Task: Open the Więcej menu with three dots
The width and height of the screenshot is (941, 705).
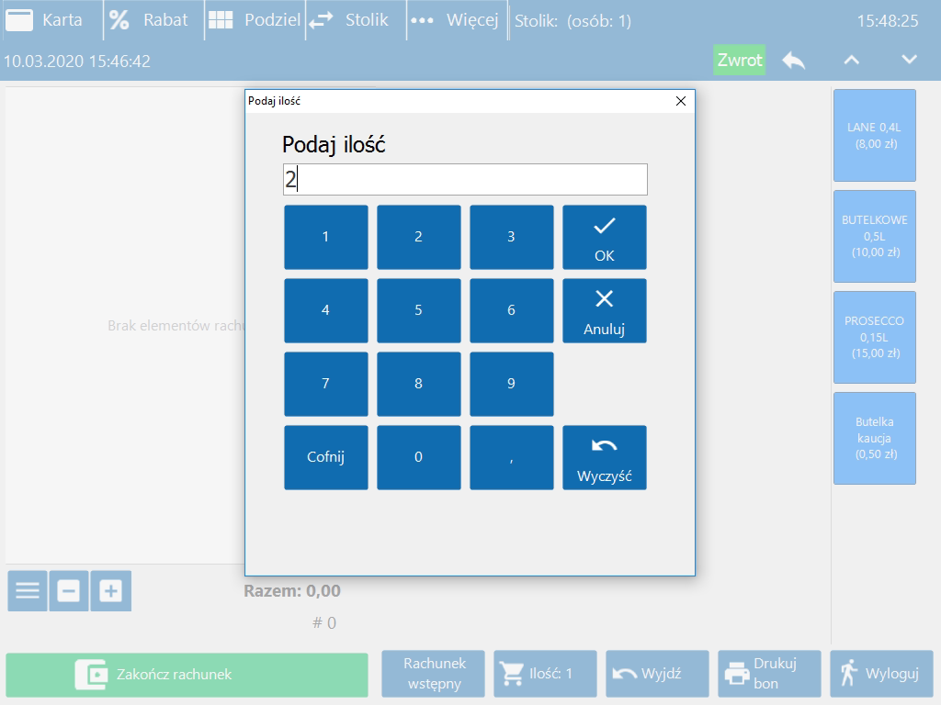Action: click(x=455, y=20)
